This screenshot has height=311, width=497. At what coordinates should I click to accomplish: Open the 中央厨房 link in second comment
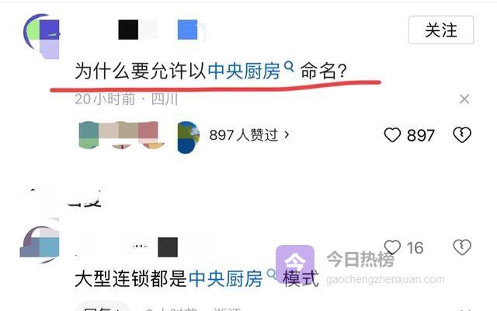[x=226, y=278]
